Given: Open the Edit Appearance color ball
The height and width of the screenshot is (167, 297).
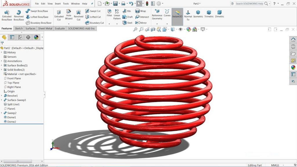Looking at the screenshot, I should (189, 29).
